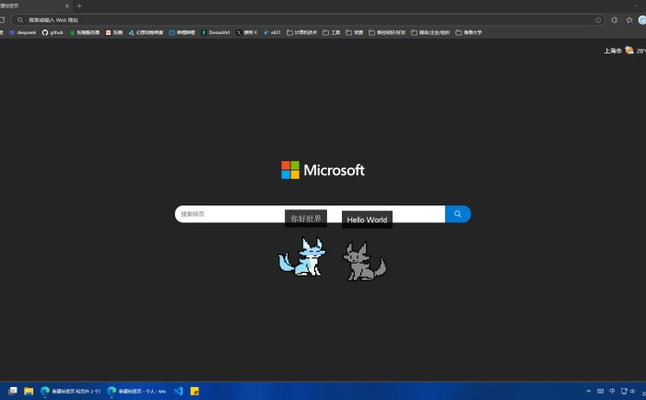Open the github bookmark
The width and height of the screenshot is (646, 400).
52,32
